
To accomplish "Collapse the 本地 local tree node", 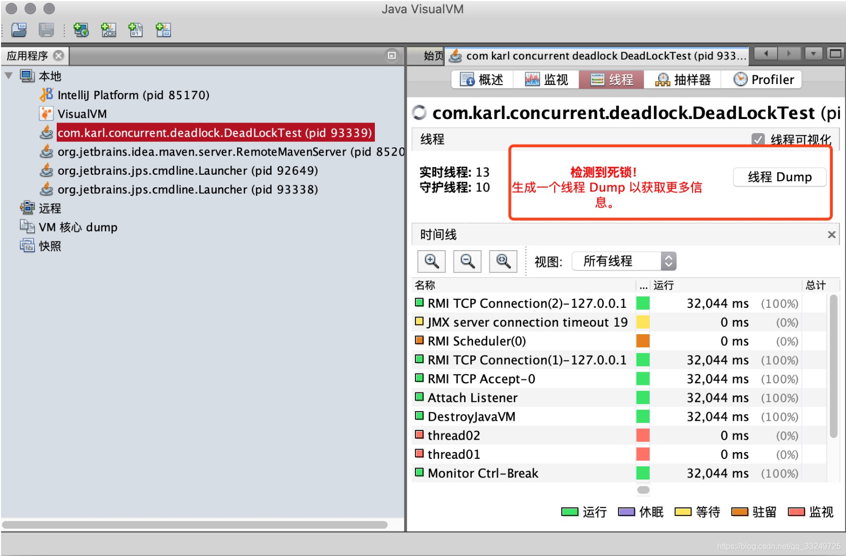I will click(9, 76).
